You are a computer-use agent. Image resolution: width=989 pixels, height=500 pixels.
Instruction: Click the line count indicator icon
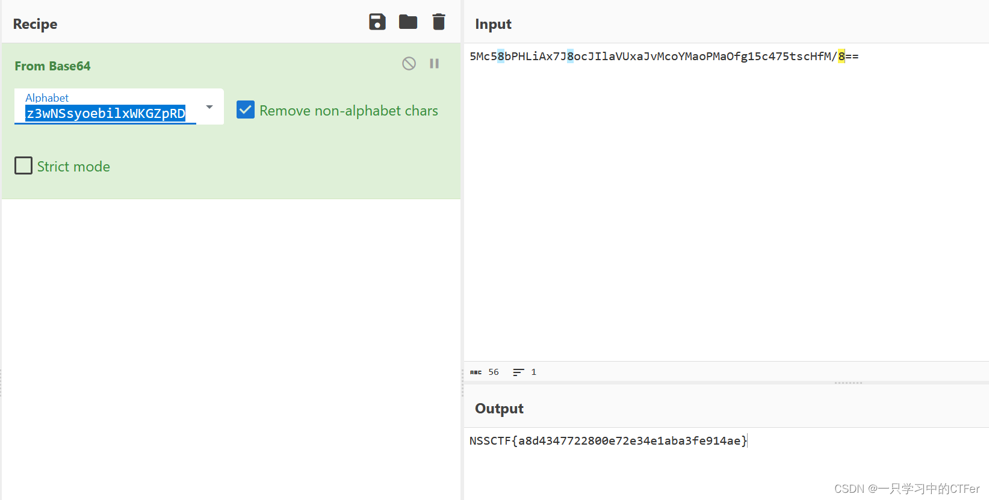(518, 372)
